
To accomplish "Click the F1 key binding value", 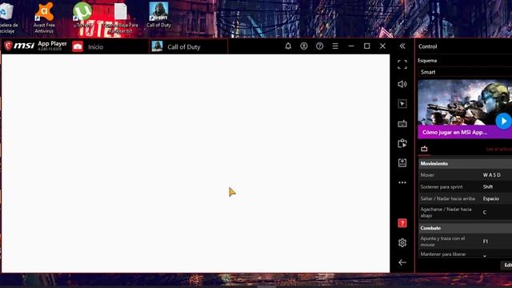I will point(486,242).
